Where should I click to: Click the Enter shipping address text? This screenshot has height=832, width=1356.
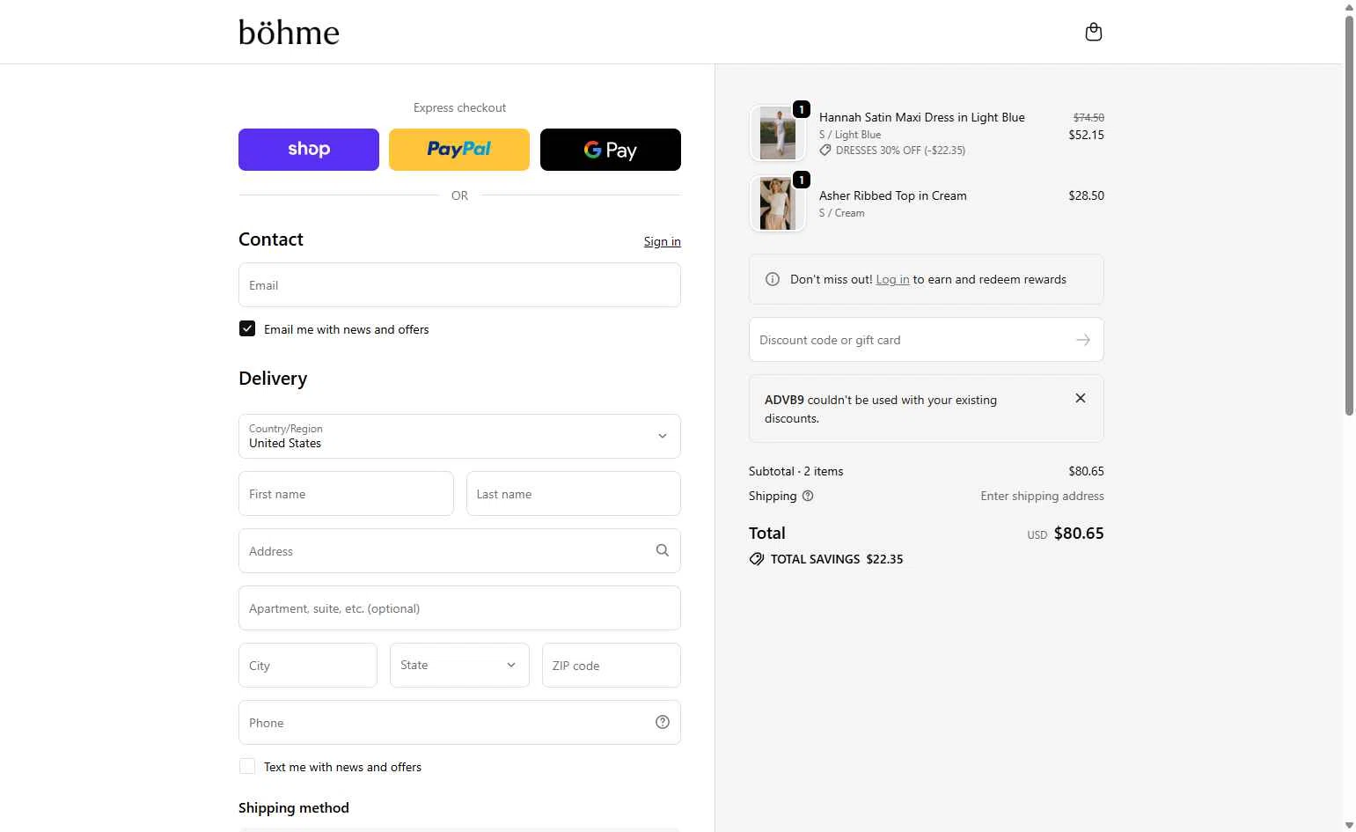pyautogui.click(x=1043, y=496)
